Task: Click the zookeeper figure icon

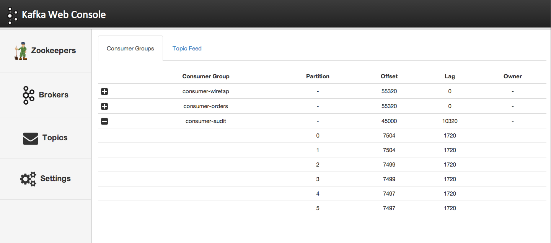Action: [21, 51]
